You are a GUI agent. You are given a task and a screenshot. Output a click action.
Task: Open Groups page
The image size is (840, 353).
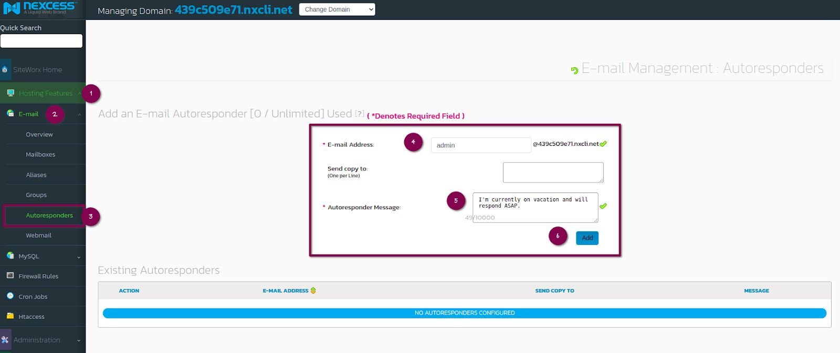pos(36,195)
